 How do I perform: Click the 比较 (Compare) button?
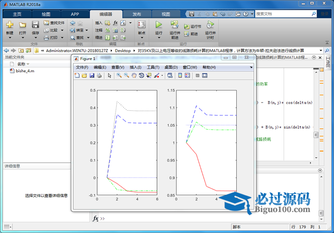51,30
